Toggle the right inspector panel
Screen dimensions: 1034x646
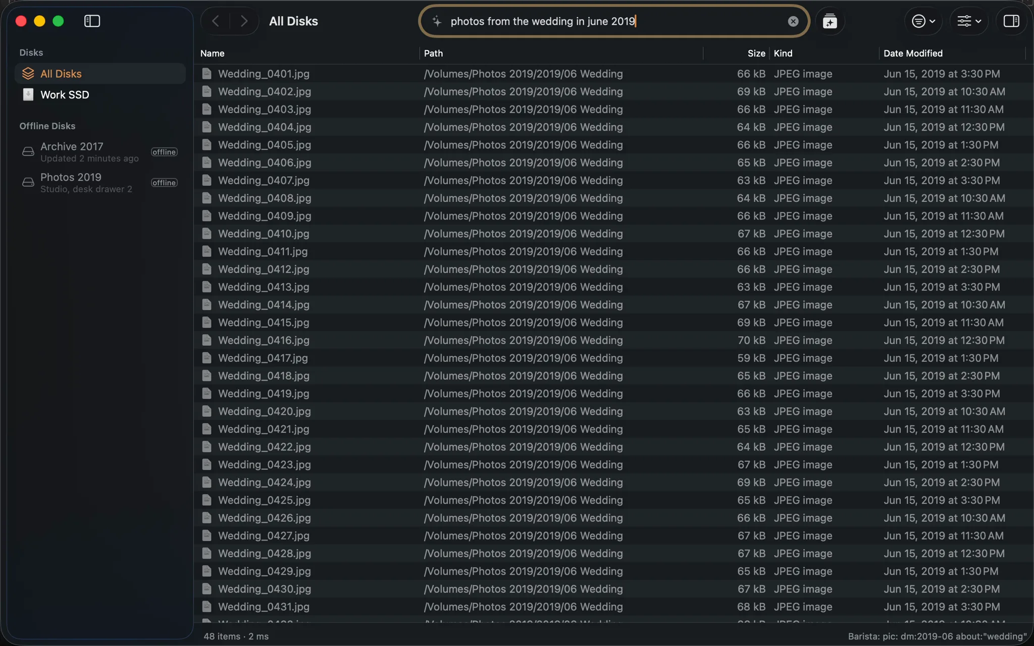pyautogui.click(x=1011, y=21)
